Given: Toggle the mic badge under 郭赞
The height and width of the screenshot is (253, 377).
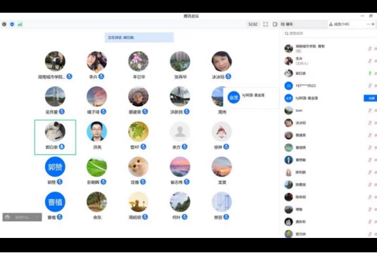Looking at the screenshot, I should 59,182.
